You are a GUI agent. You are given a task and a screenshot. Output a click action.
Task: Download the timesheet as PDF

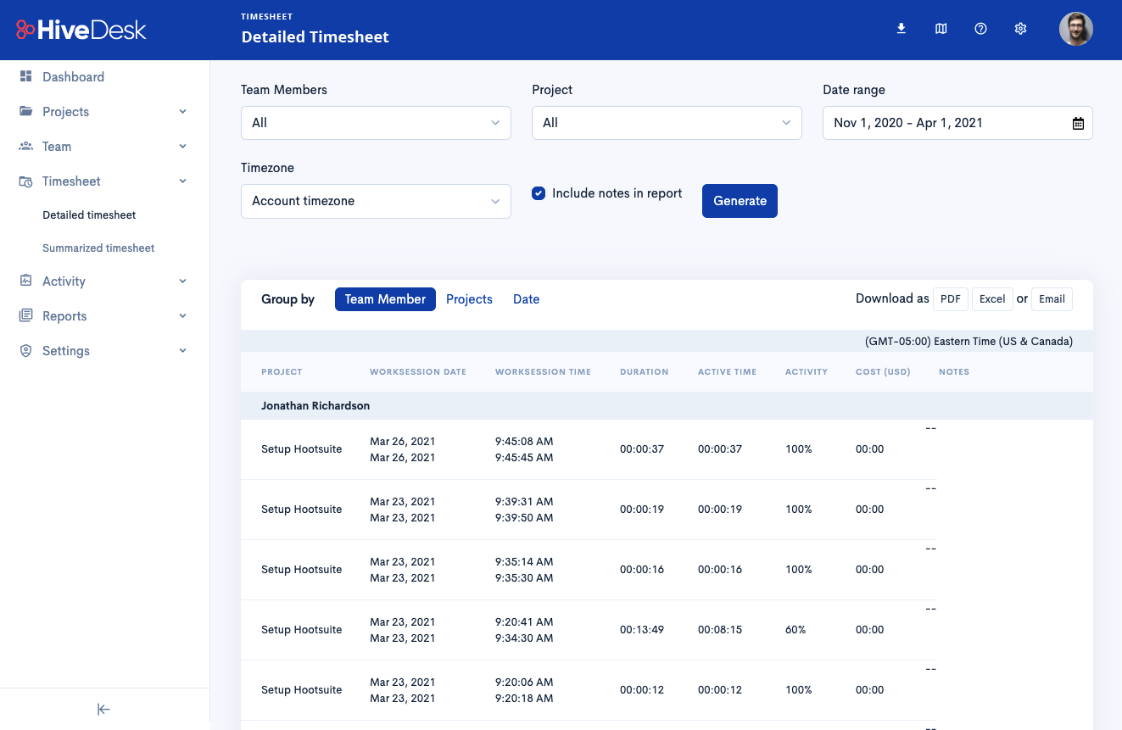coord(950,299)
